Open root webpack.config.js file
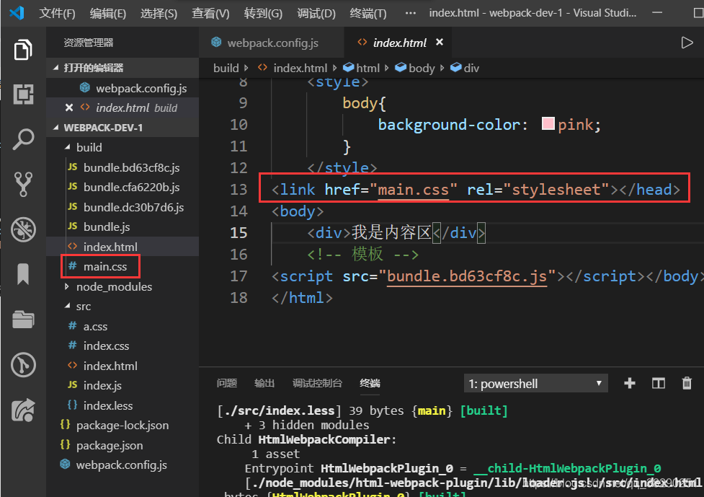The width and height of the screenshot is (704, 497). (x=122, y=465)
